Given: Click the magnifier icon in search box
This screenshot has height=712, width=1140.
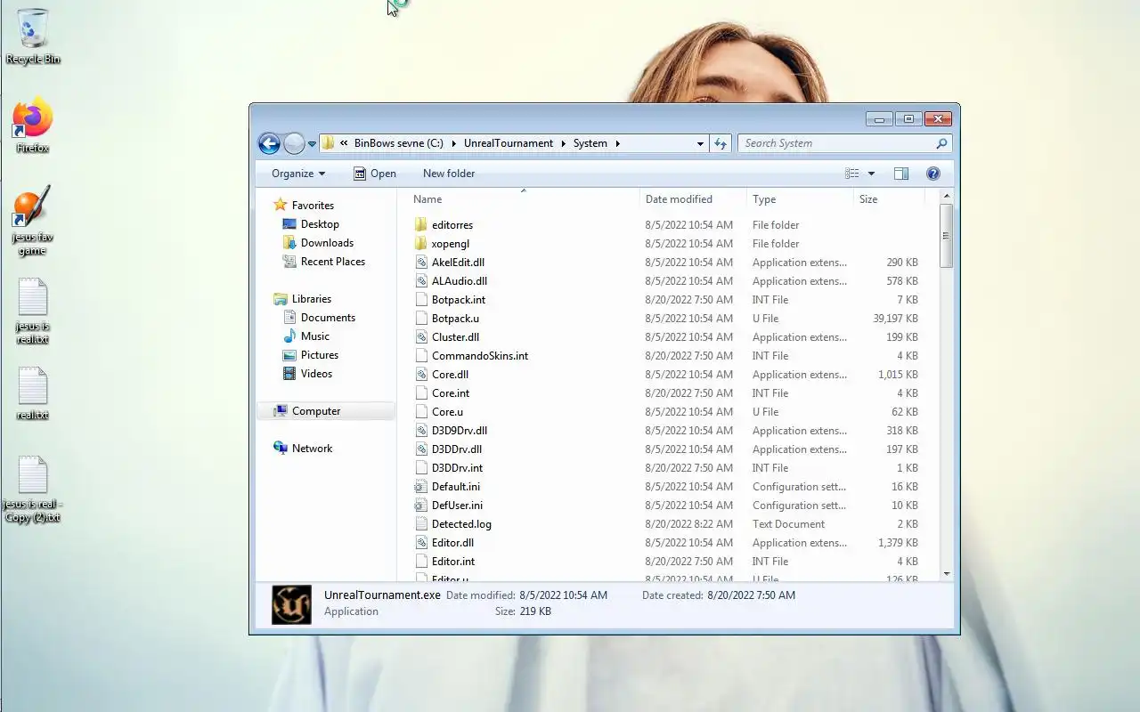Looking at the screenshot, I should [x=941, y=143].
